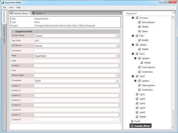The width and height of the screenshot is (178, 133).
Task: Open the Default State dropdown
Action: 117,76
